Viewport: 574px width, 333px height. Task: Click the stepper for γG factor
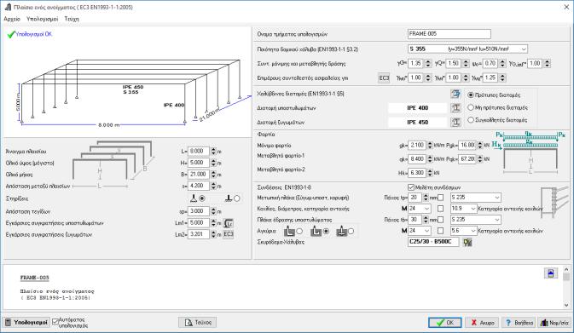[x=427, y=63]
